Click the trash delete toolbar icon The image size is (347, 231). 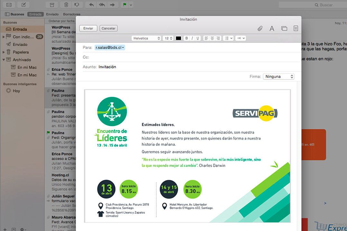(66, 5)
